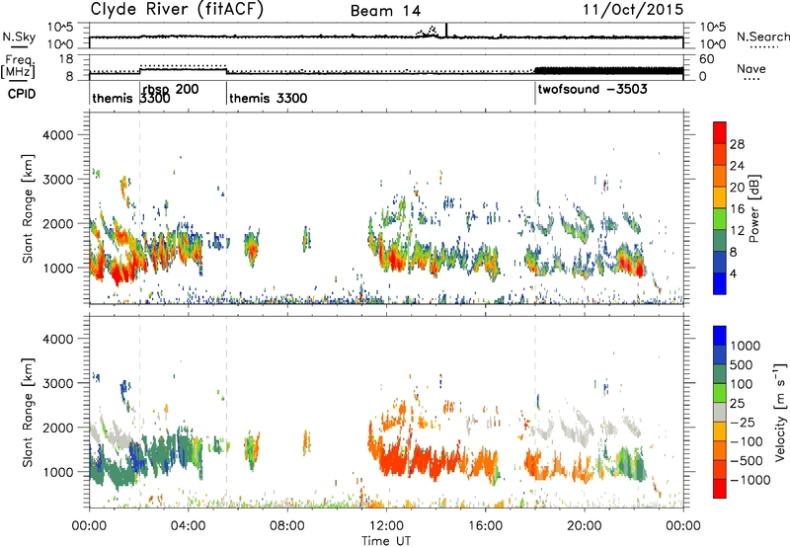
Task: Click the '12:00' time axis tick label
Action: point(386,525)
